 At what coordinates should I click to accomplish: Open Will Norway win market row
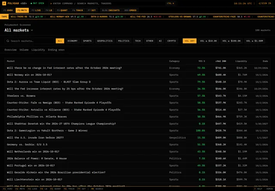pos(137,75)
